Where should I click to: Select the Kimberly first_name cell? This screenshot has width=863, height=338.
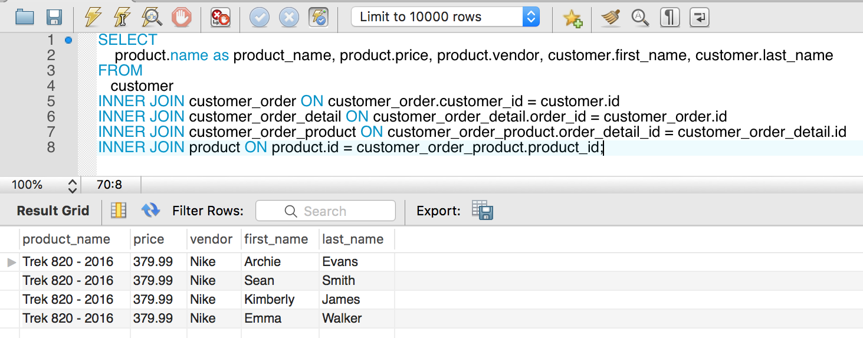(280, 299)
